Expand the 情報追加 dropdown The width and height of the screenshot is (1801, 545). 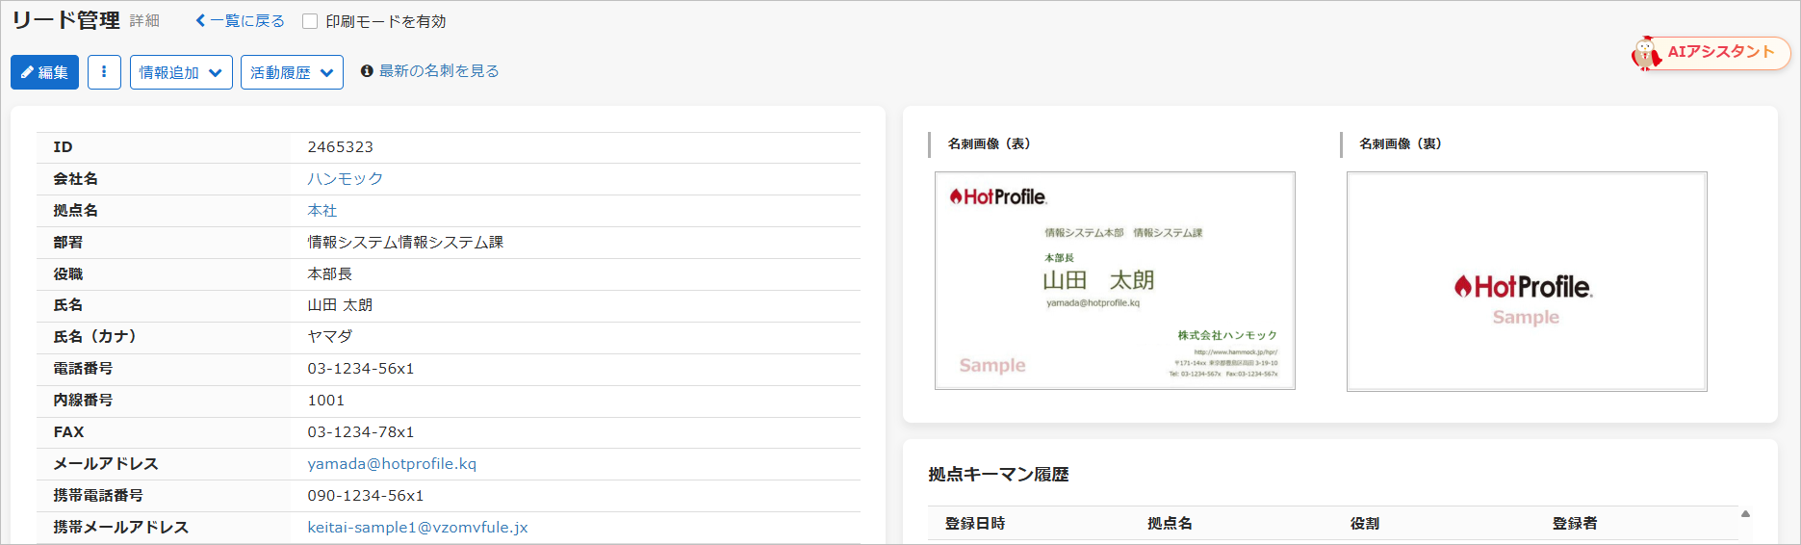click(x=181, y=72)
